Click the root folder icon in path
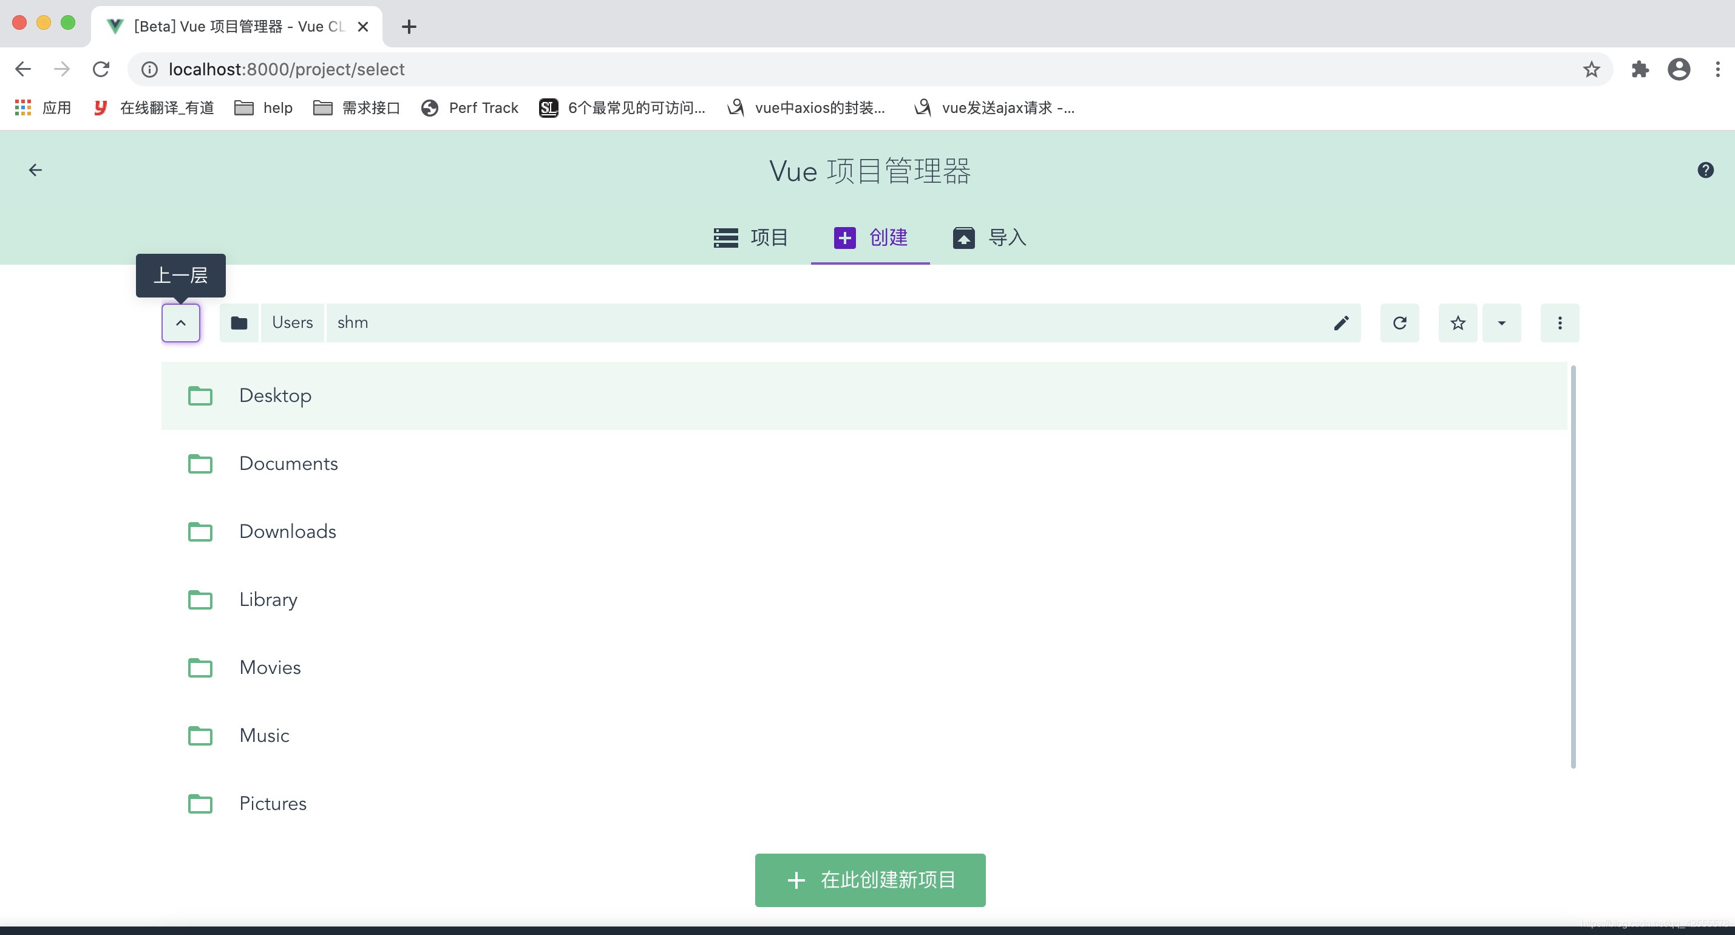 click(239, 322)
